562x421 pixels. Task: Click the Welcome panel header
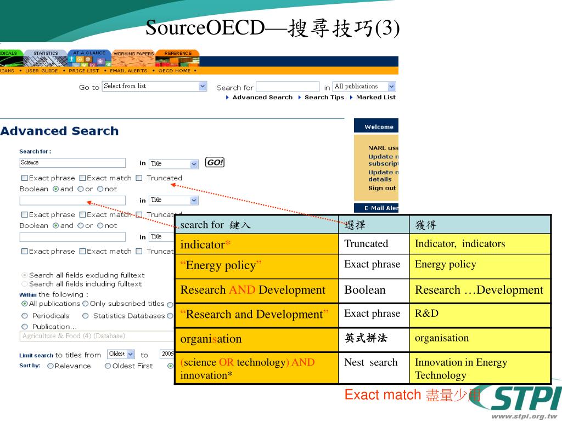pyautogui.click(x=376, y=126)
